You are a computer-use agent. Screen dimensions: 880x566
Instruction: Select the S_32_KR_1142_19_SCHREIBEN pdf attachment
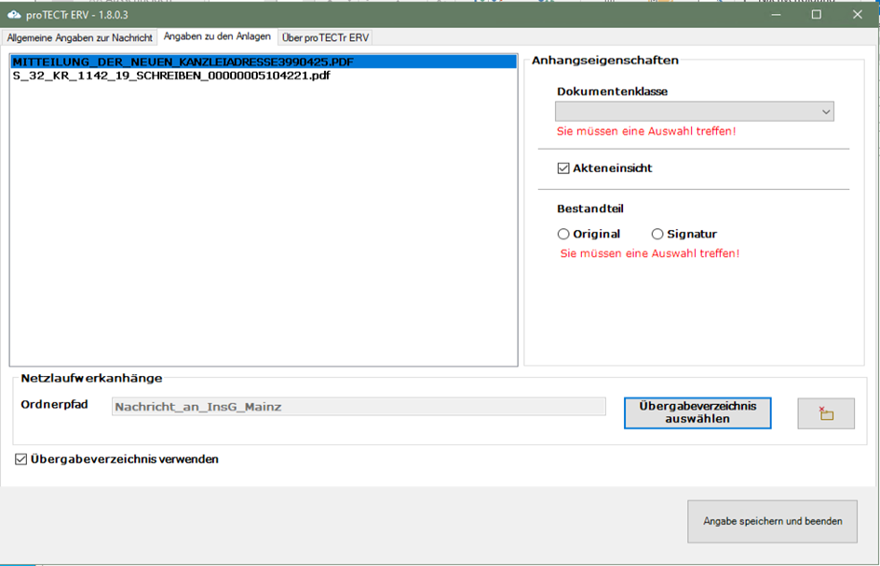171,75
